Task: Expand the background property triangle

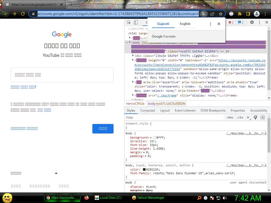Action: pos(151,137)
